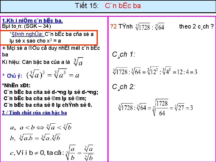This screenshot has width=216, height=162.
Task: Click the formula (∛a)³ = ∛a³ = a
Action: pyautogui.click(x=53, y=74)
